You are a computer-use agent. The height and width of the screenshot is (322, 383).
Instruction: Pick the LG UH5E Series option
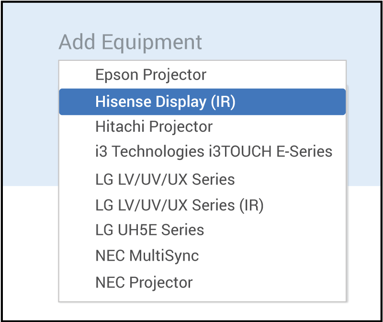coord(150,230)
